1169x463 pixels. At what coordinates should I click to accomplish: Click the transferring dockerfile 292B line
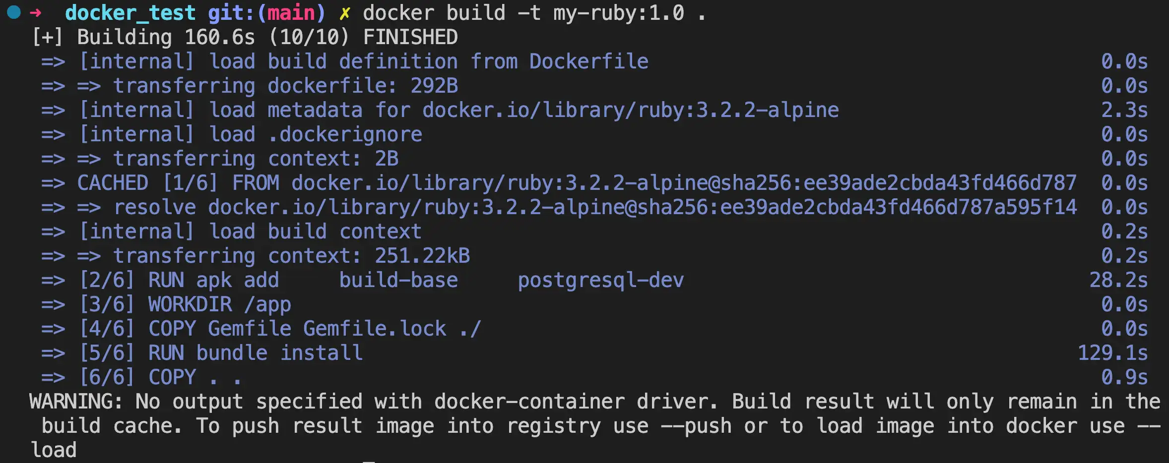coord(285,86)
